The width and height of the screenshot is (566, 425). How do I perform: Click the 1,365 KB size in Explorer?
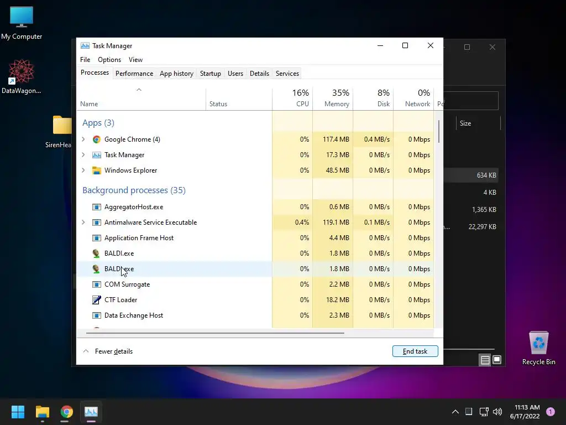click(x=484, y=210)
